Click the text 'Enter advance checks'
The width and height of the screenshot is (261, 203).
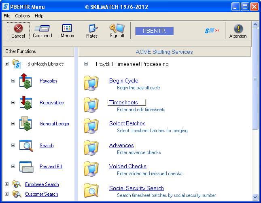139,152
